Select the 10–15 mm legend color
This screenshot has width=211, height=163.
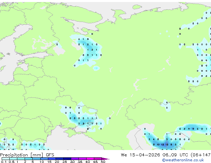44,159
